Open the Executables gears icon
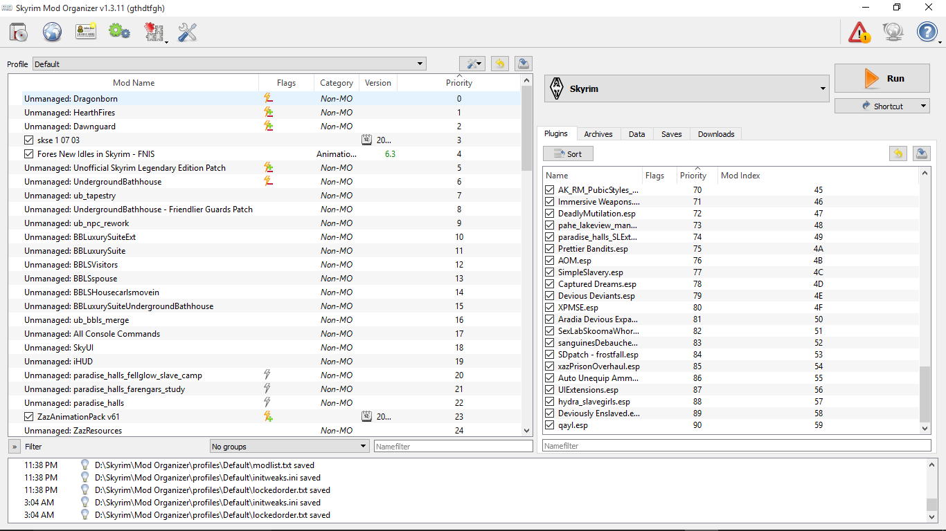 (119, 32)
